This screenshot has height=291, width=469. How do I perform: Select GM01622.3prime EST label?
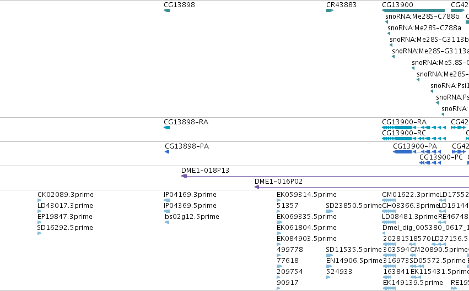[x=411, y=195]
